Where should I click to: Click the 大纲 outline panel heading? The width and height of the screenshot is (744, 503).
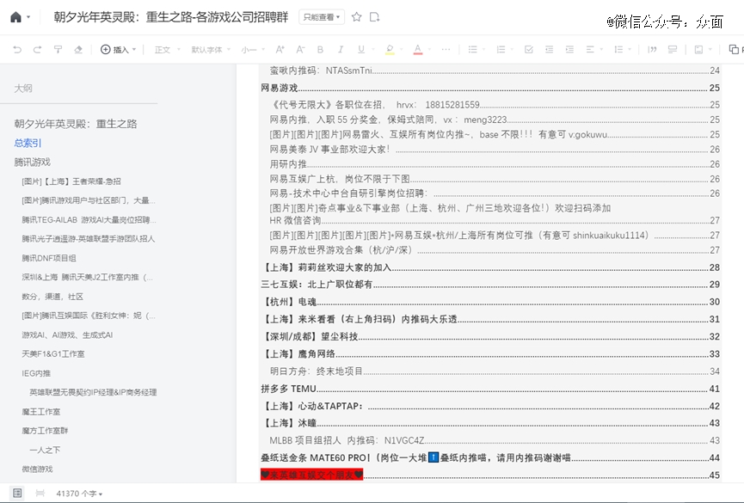(22, 89)
